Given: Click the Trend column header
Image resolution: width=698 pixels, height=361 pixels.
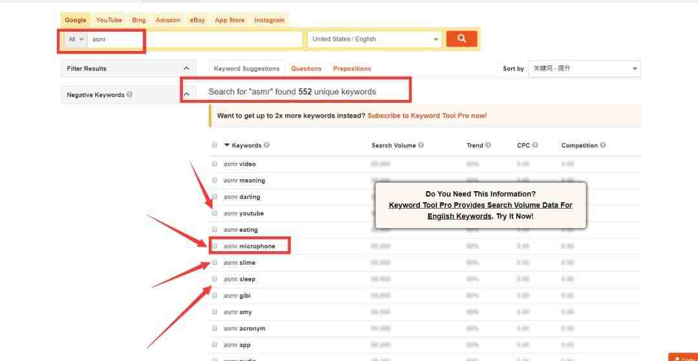Looking at the screenshot, I should [474, 145].
